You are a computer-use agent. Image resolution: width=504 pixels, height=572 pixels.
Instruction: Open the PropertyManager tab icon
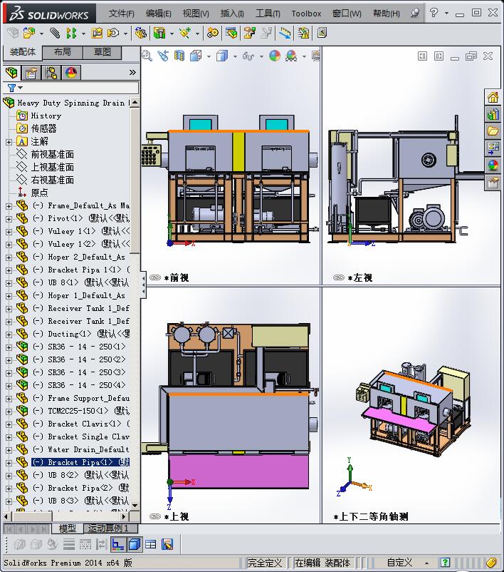[x=31, y=73]
